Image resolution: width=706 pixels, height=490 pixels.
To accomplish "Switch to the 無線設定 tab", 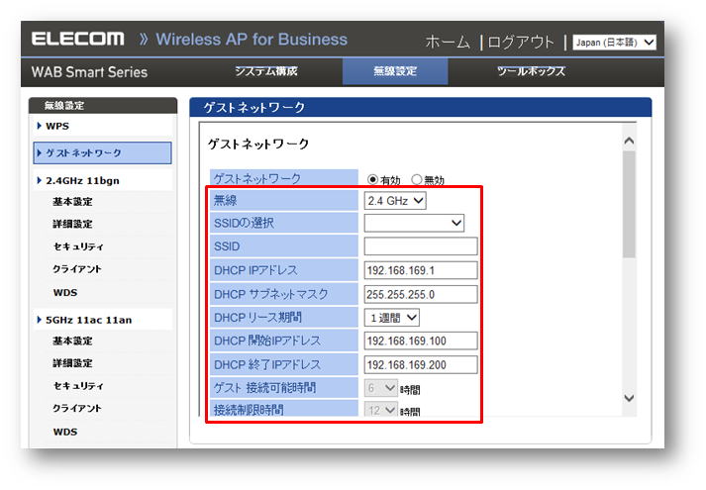I will (395, 71).
